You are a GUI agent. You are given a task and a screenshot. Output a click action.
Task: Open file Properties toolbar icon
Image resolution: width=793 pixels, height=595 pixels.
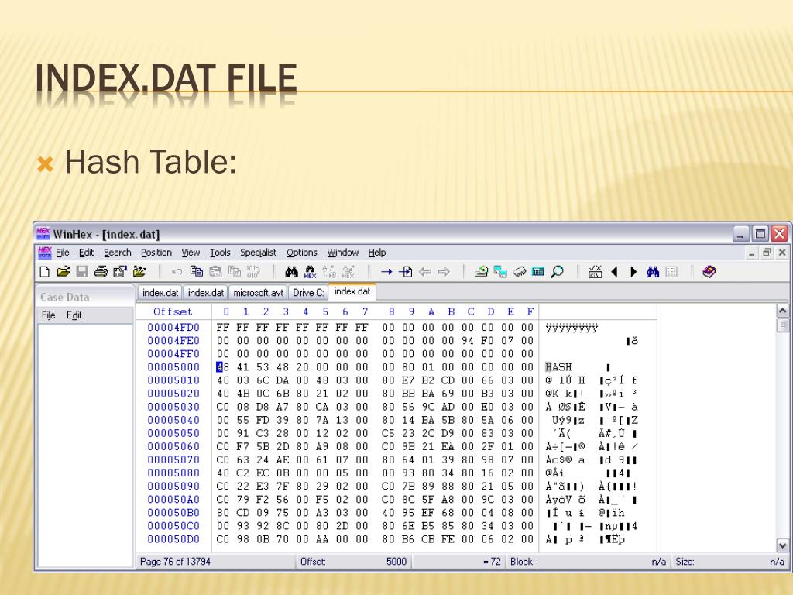[x=120, y=272]
